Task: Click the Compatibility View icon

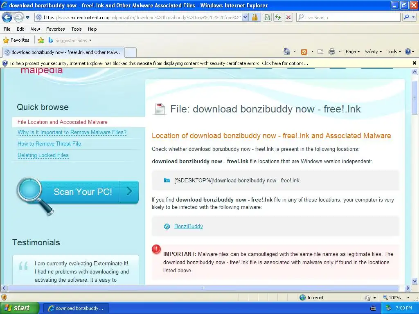Action: click(267, 18)
